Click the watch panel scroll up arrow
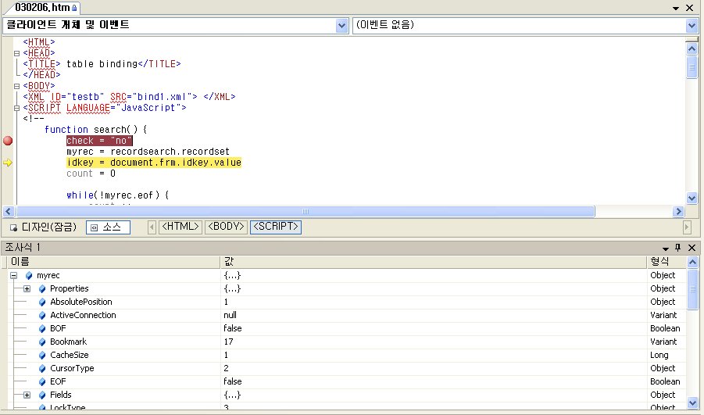704x415 pixels. coord(693,262)
